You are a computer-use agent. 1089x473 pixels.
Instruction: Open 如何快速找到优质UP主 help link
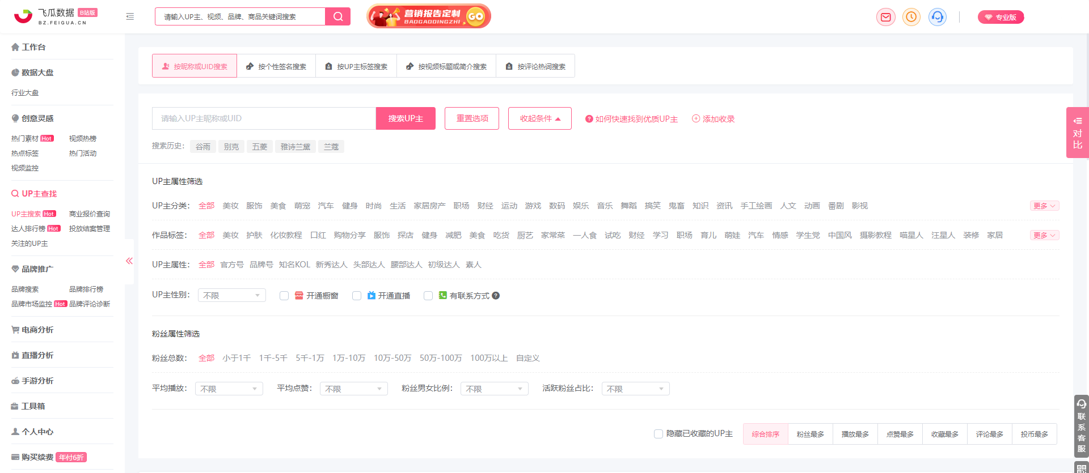coord(632,119)
